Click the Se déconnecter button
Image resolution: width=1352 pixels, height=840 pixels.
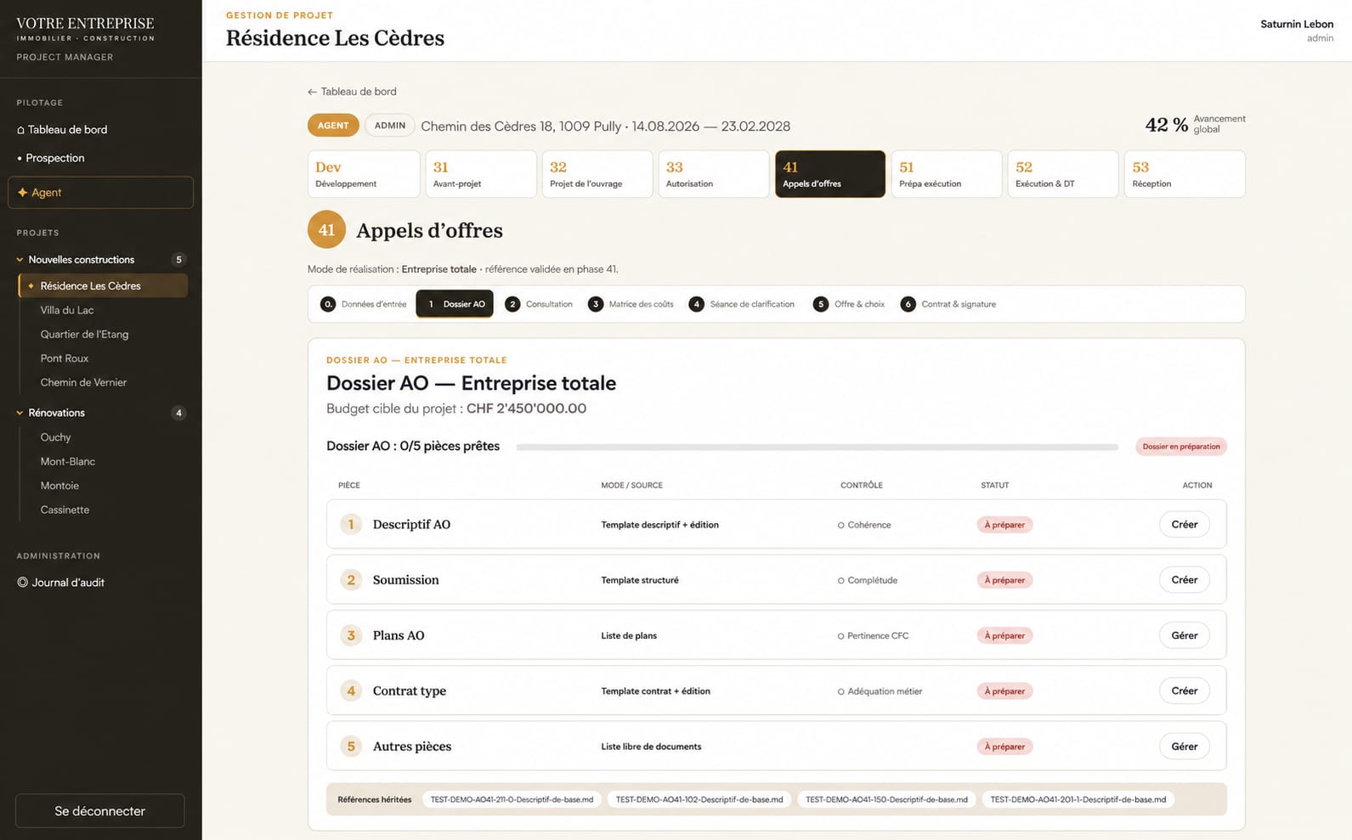100,811
